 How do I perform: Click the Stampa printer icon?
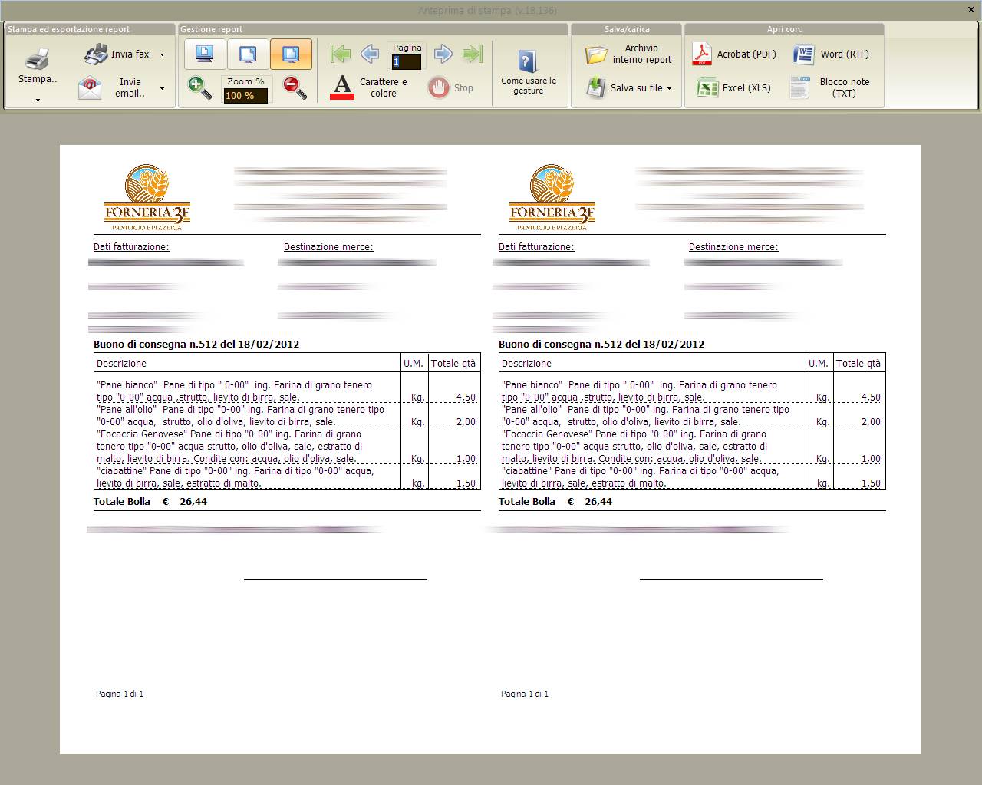click(37, 58)
